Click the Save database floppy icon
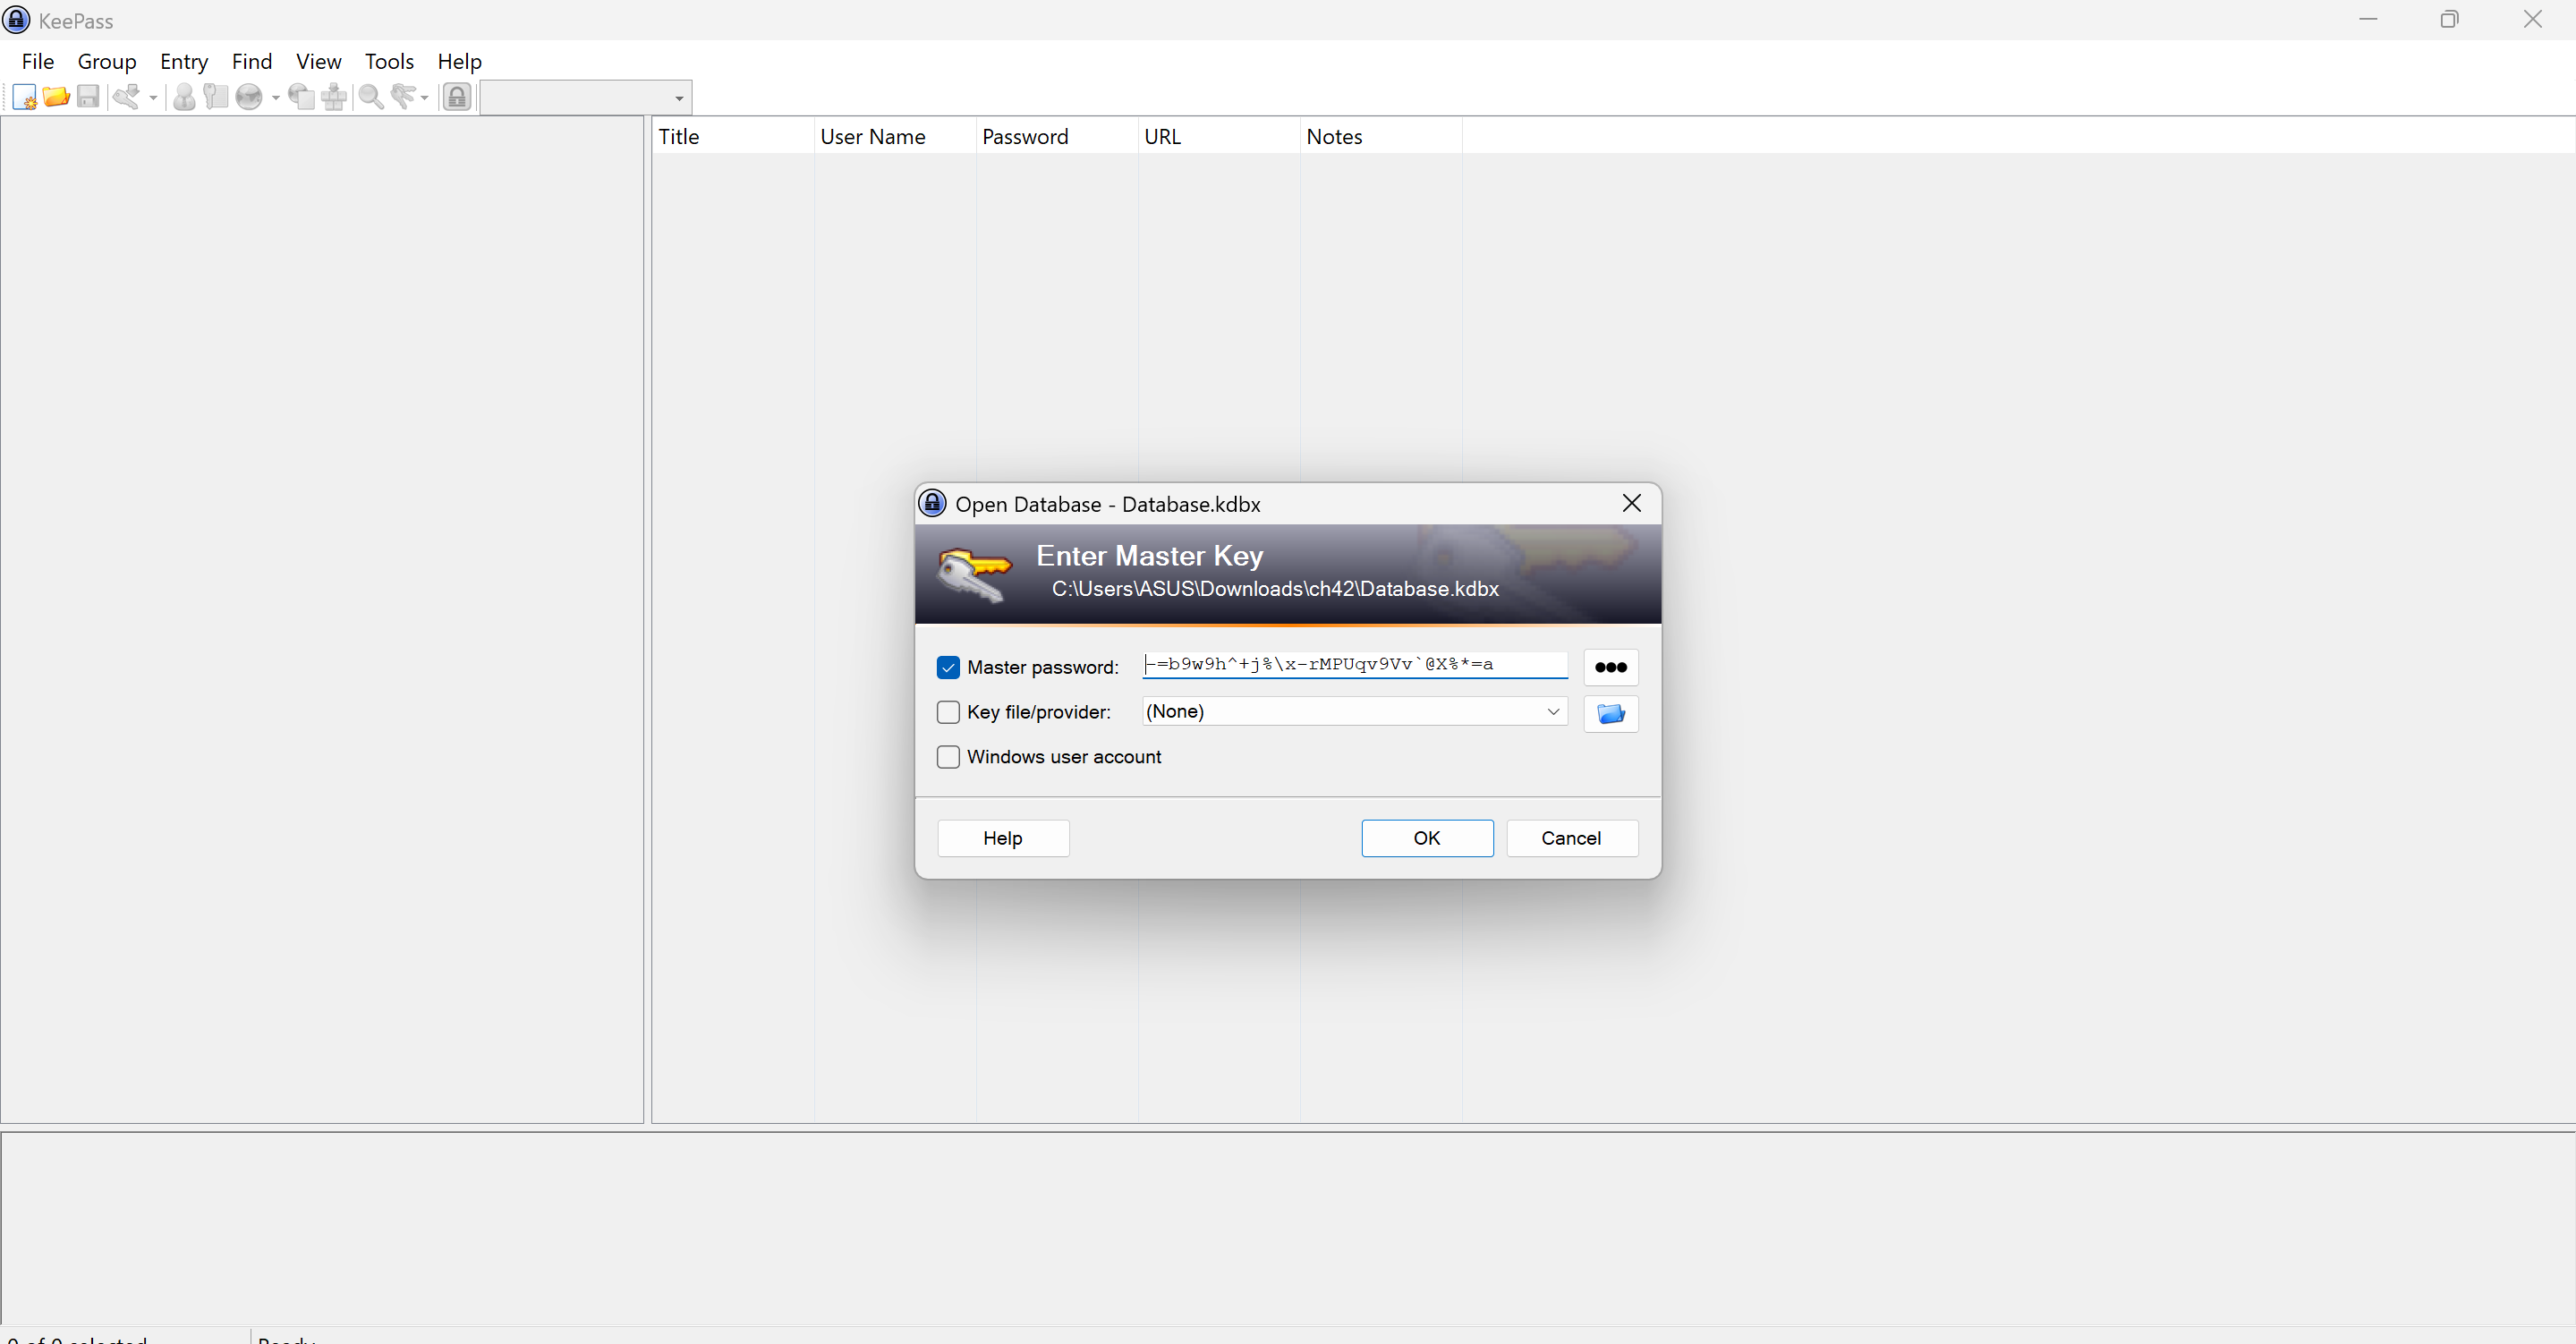Screen dimensions: 2576x1344 click(88, 97)
